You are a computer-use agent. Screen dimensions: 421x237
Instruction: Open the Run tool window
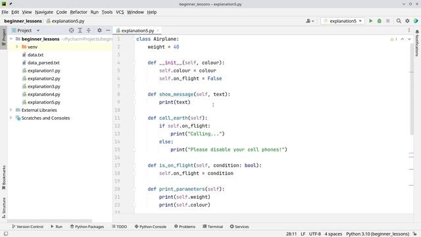(x=57, y=226)
